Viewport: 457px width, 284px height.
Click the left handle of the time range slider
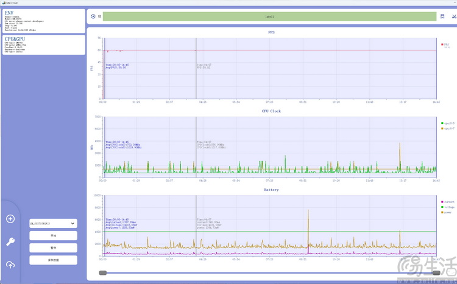click(x=103, y=273)
